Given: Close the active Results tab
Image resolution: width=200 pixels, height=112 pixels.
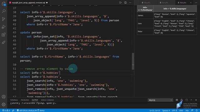Looking at the screenshot, I should (x=191, y=2).
